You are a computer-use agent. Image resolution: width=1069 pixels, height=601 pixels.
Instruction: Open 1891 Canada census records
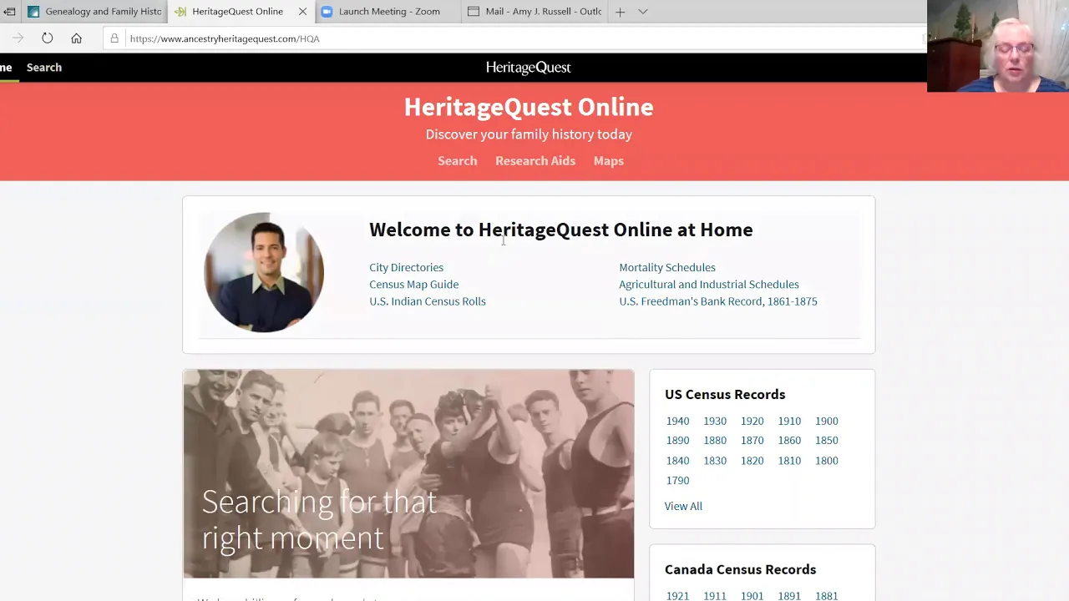click(x=789, y=596)
